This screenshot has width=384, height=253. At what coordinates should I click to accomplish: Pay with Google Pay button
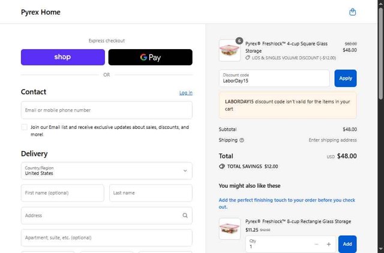coord(151,58)
